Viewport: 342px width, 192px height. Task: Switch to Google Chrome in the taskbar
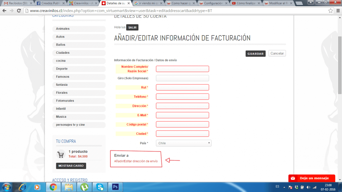click(x=53, y=187)
